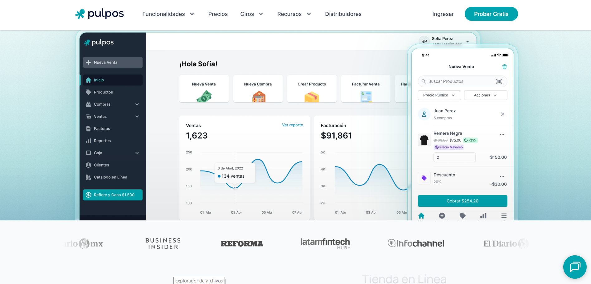Open the Remera Negra three-dot menu
The width and height of the screenshot is (591, 284).
pos(502,135)
